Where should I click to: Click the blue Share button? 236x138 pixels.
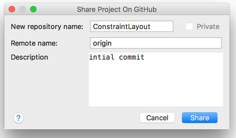[x=199, y=118]
